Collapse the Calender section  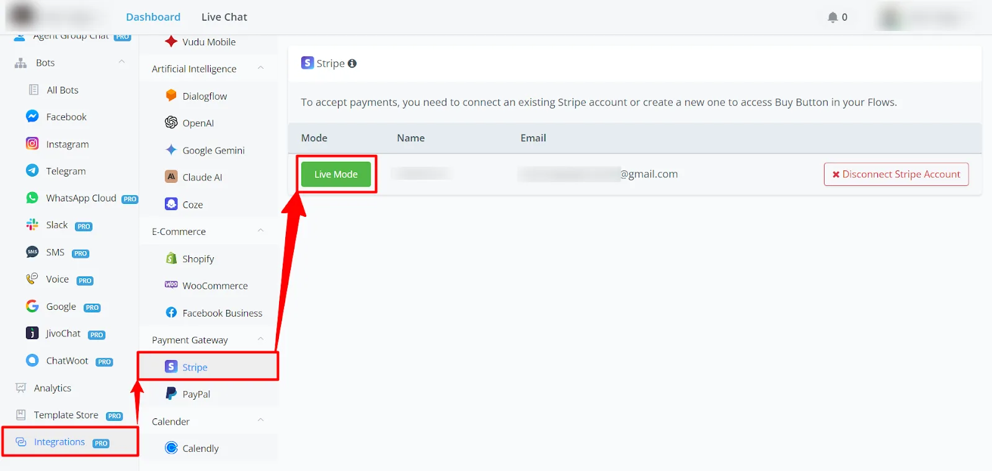(x=260, y=420)
